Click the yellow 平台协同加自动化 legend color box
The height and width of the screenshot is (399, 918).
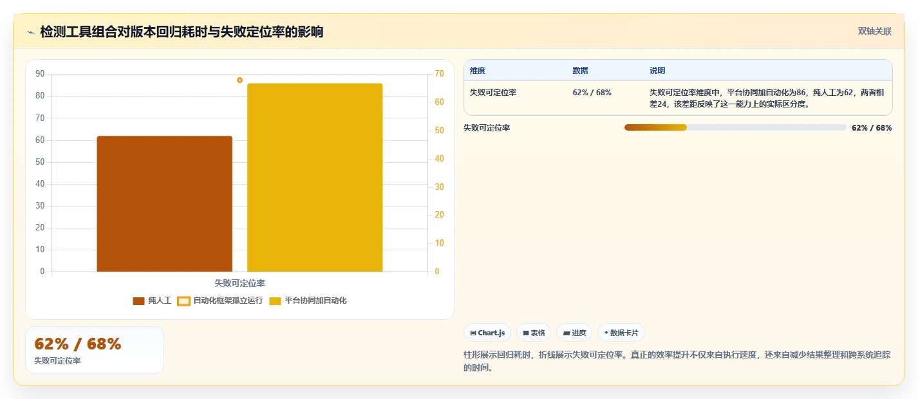pyautogui.click(x=275, y=301)
